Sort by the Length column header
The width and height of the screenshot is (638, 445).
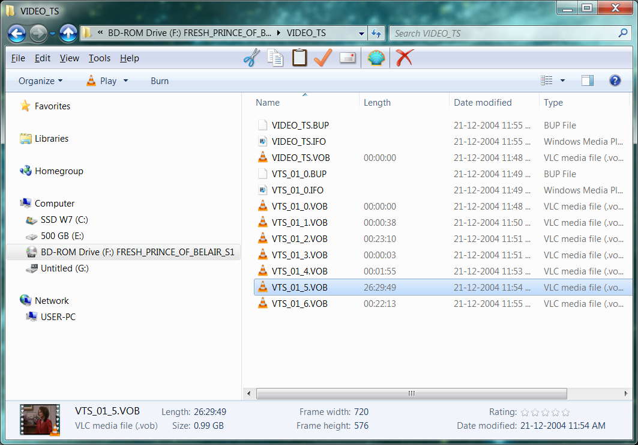tap(404, 103)
